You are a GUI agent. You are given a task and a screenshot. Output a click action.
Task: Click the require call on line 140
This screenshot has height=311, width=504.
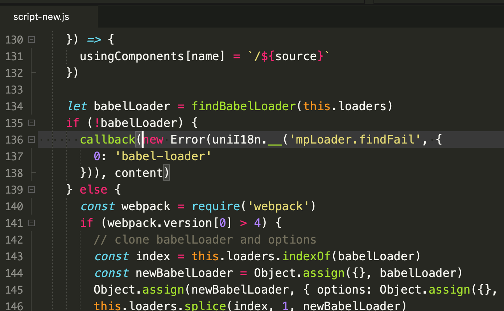pyautogui.click(x=216, y=207)
